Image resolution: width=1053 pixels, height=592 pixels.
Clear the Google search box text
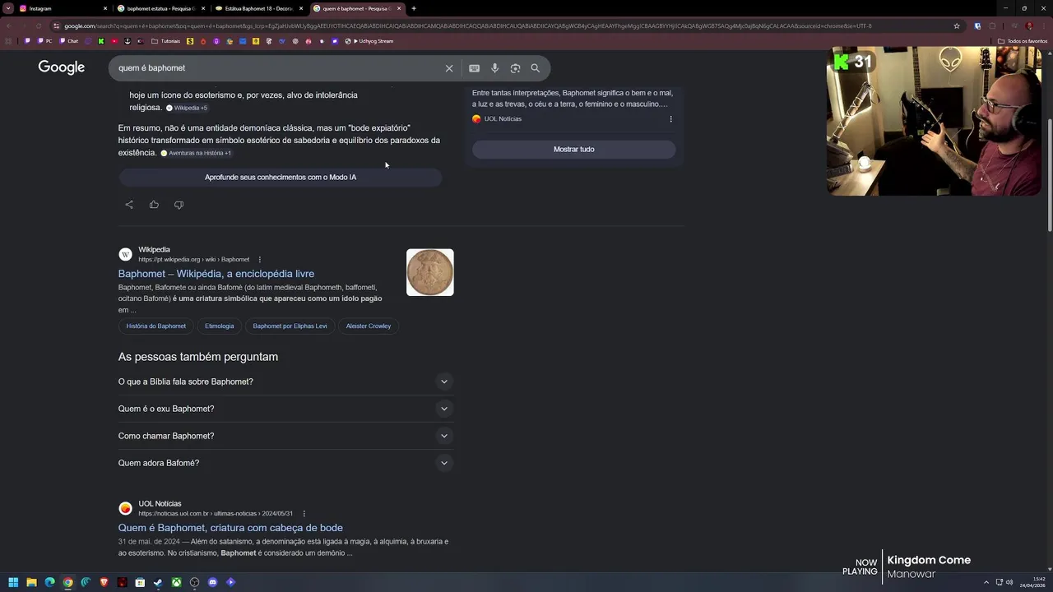[x=449, y=68]
